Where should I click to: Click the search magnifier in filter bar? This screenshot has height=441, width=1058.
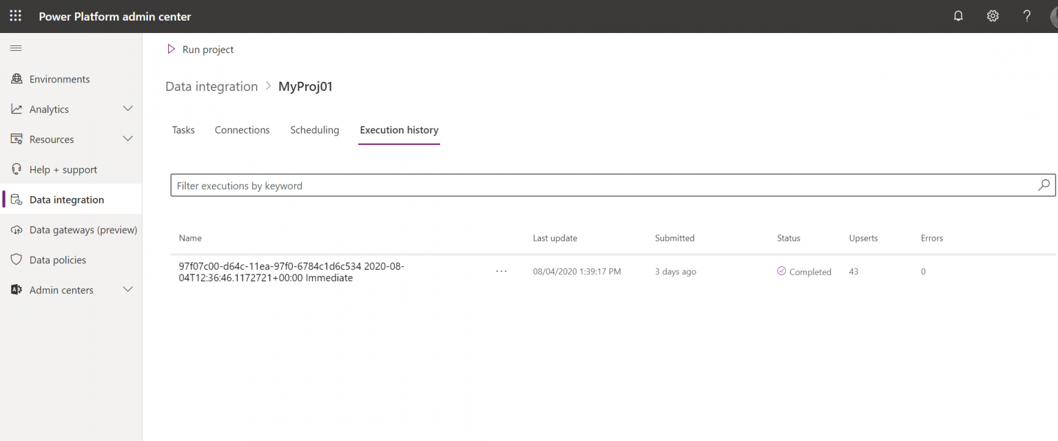1044,184
